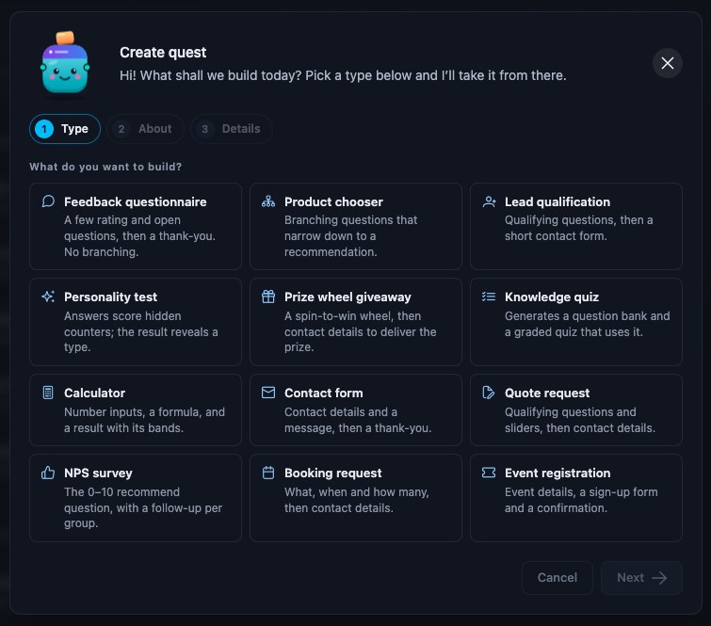The height and width of the screenshot is (626, 711).
Task: Click the Event registration ticket icon
Action: click(x=489, y=473)
